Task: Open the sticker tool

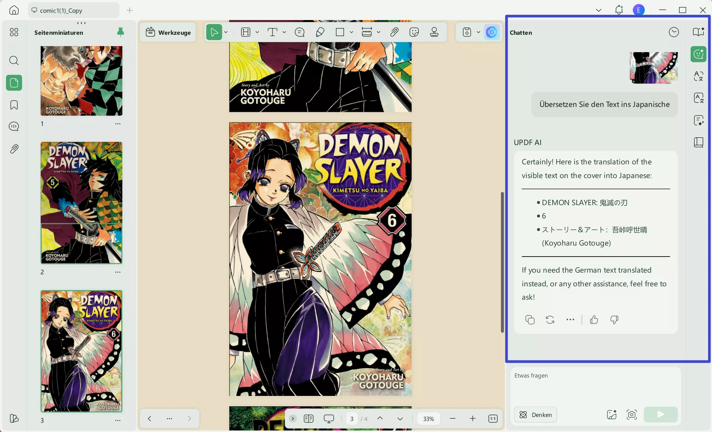Action: pos(414,32)
